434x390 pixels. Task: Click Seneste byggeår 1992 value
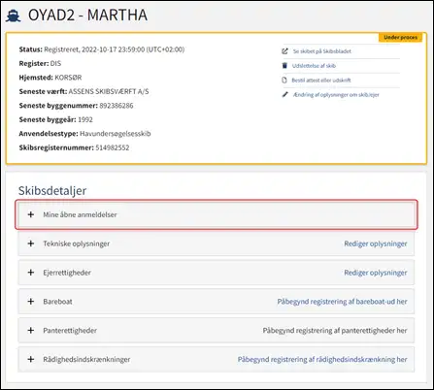point(85,119)
